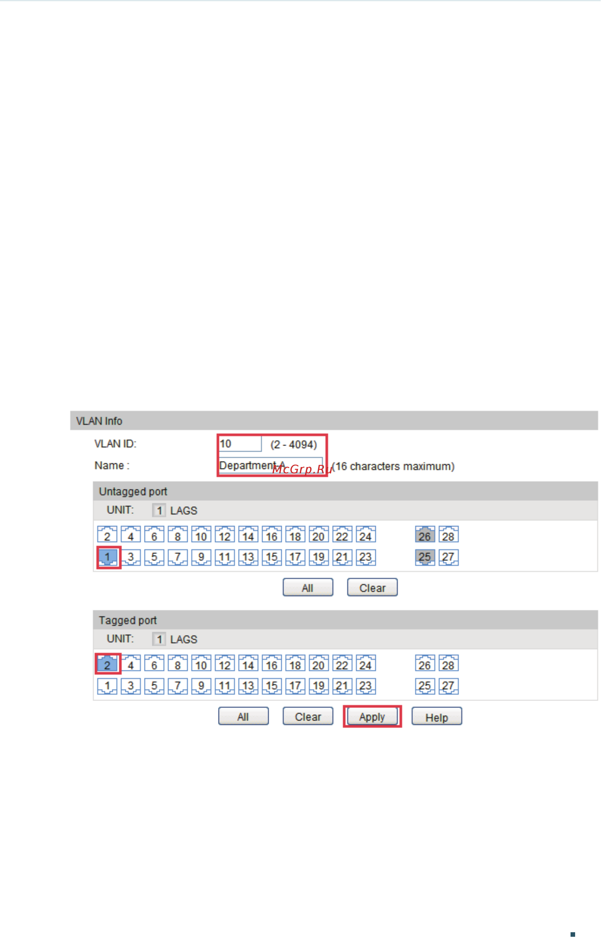601x938 pixels.
Task: Select tagged port 19
Action: (x=319, y=686)
